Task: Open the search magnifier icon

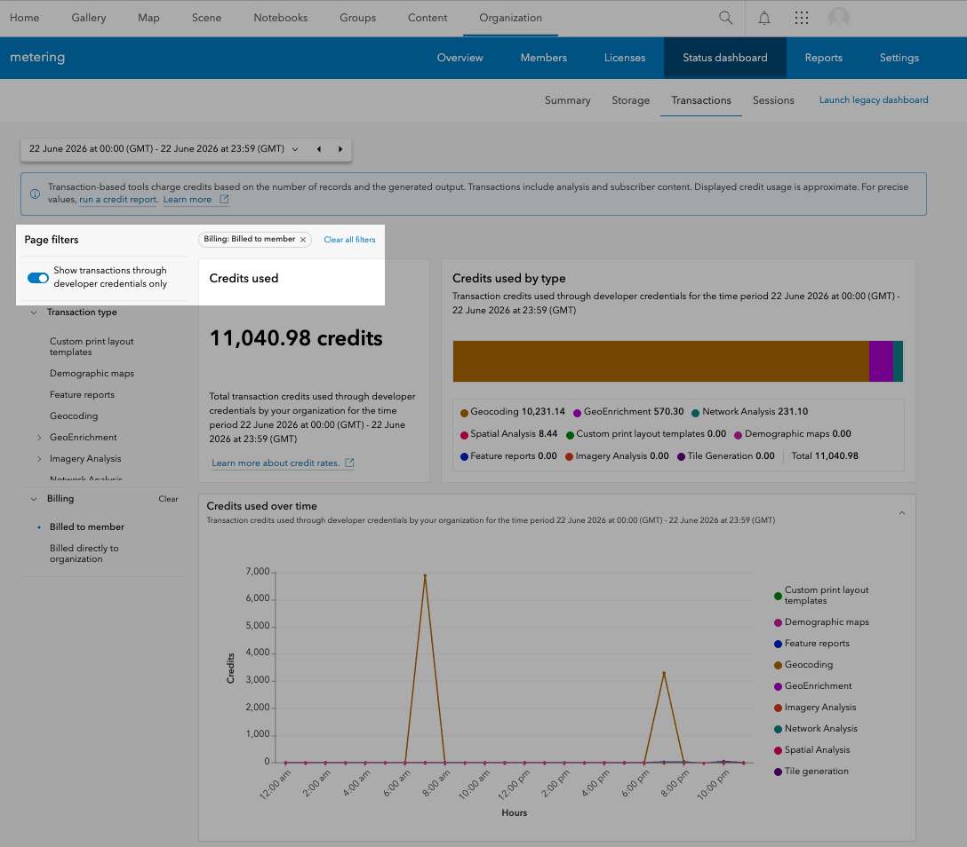Action: click(726, 18)
